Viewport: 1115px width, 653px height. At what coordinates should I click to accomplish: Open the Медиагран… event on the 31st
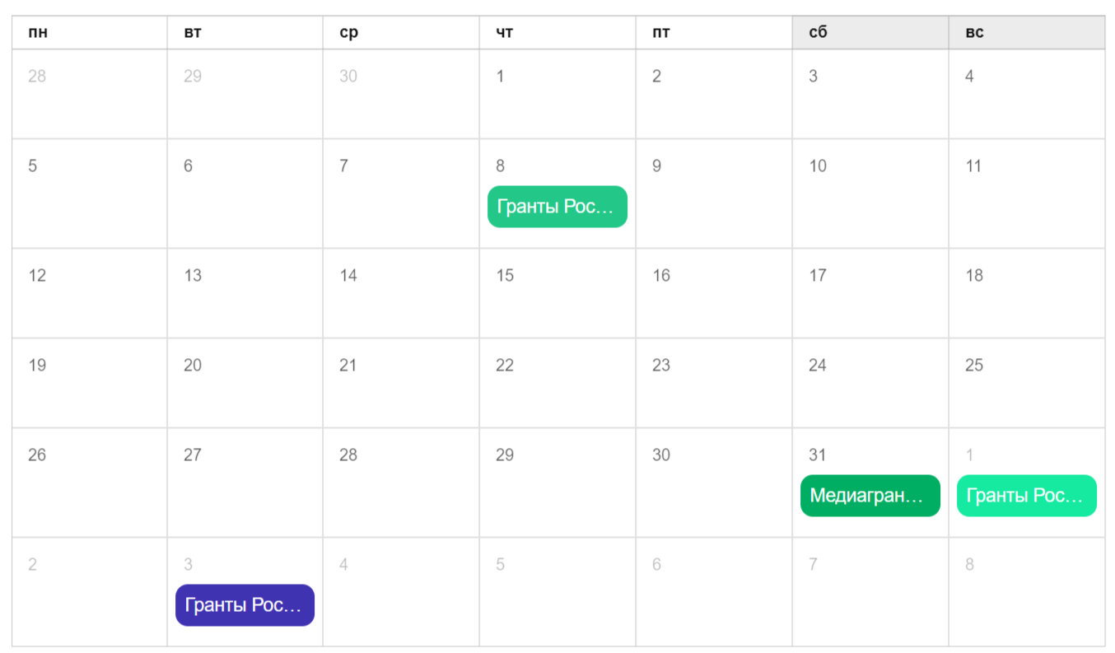(x=870, y=496)
